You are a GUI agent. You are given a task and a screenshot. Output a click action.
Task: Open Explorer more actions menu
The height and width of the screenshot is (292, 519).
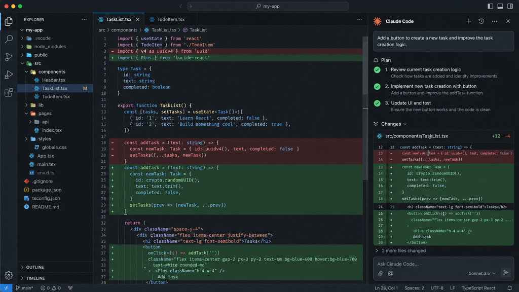pyautogui.click(x=85, y=20)
